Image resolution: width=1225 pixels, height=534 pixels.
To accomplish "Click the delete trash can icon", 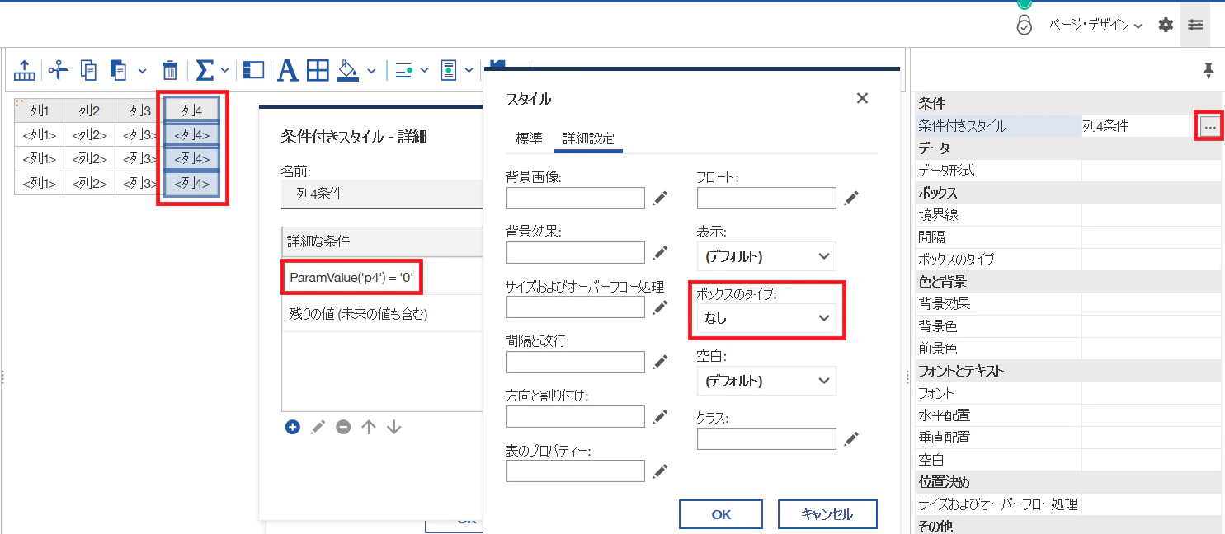I will click(170, 70).
